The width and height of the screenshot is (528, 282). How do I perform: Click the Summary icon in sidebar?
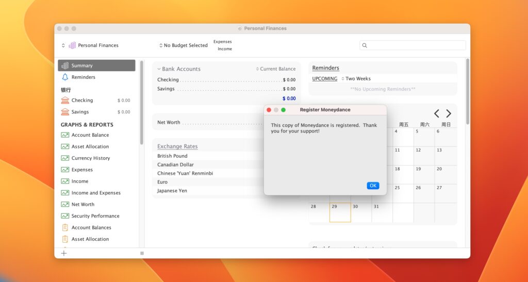65,65
